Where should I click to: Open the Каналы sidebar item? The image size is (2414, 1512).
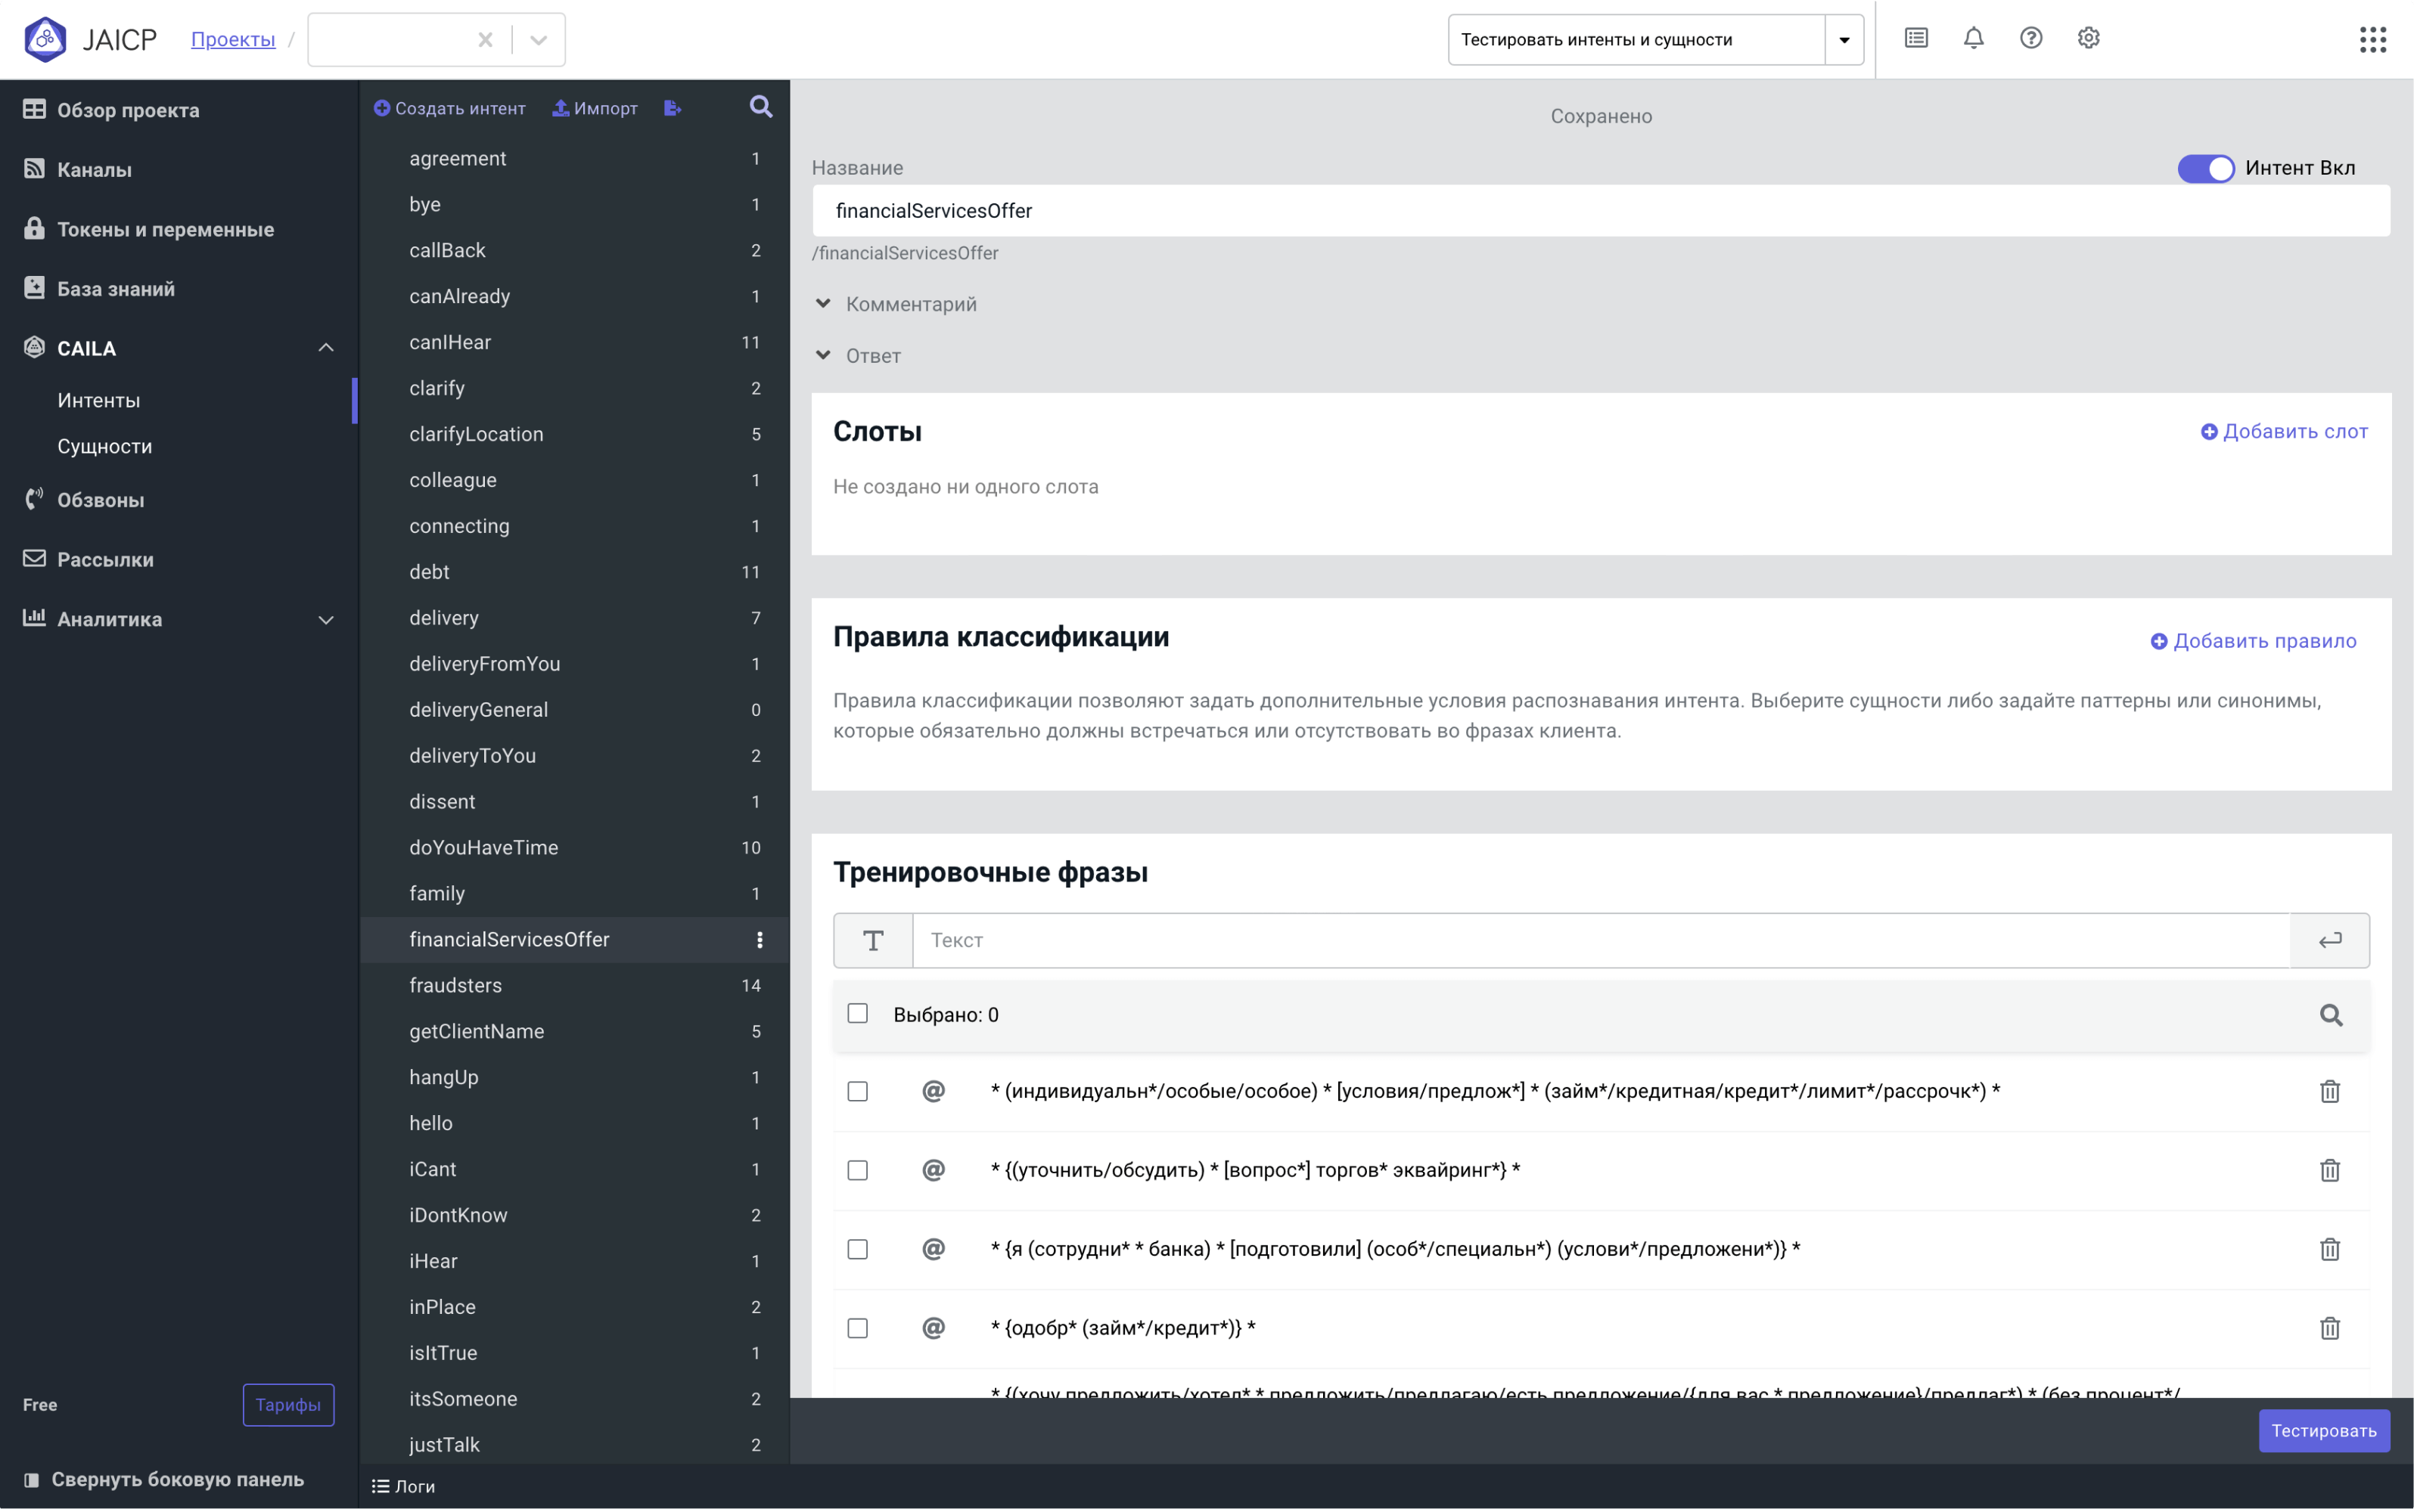(94, 169)
